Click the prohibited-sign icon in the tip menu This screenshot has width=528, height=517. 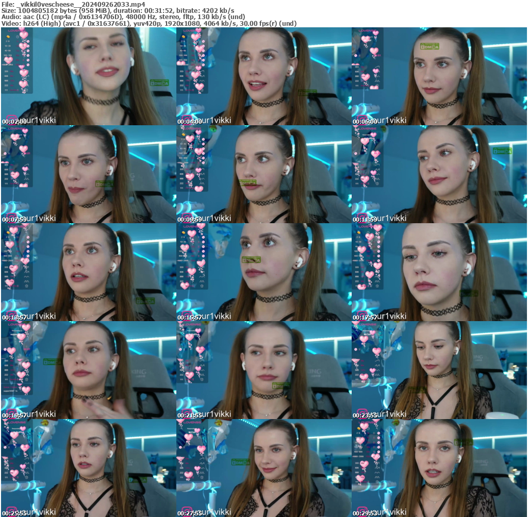[28, 41]
